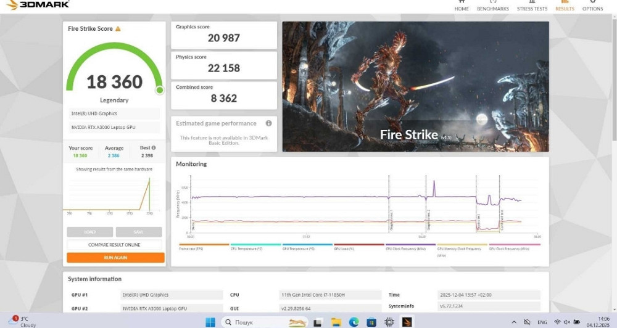
Task: Toggle the GPU Load (%) legend series
Action: click(x=344, y=248)
